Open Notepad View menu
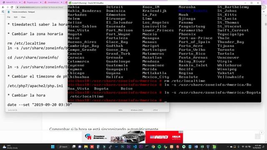Viewport: 267px width, 150px height. point(23,17)
